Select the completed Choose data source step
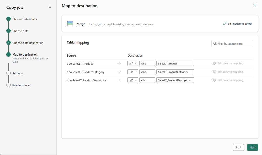Screen dimensions: 262x155 click(8, 19)
